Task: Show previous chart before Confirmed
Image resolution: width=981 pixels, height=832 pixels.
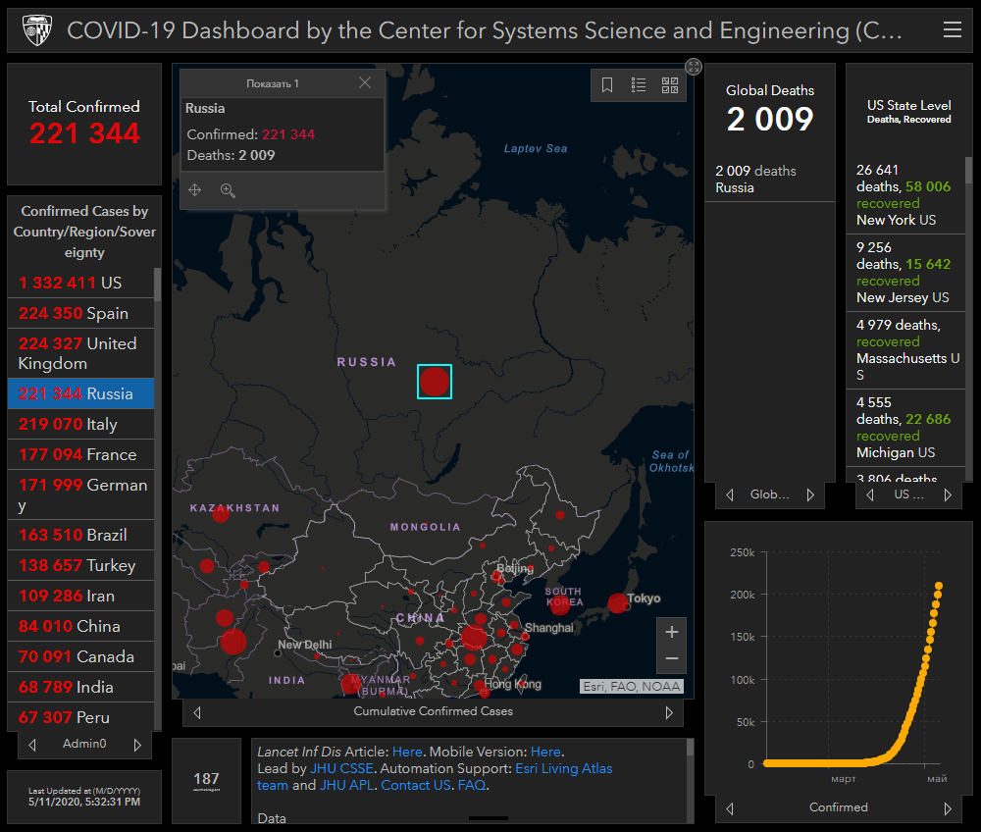Action: tap(730, 808)
